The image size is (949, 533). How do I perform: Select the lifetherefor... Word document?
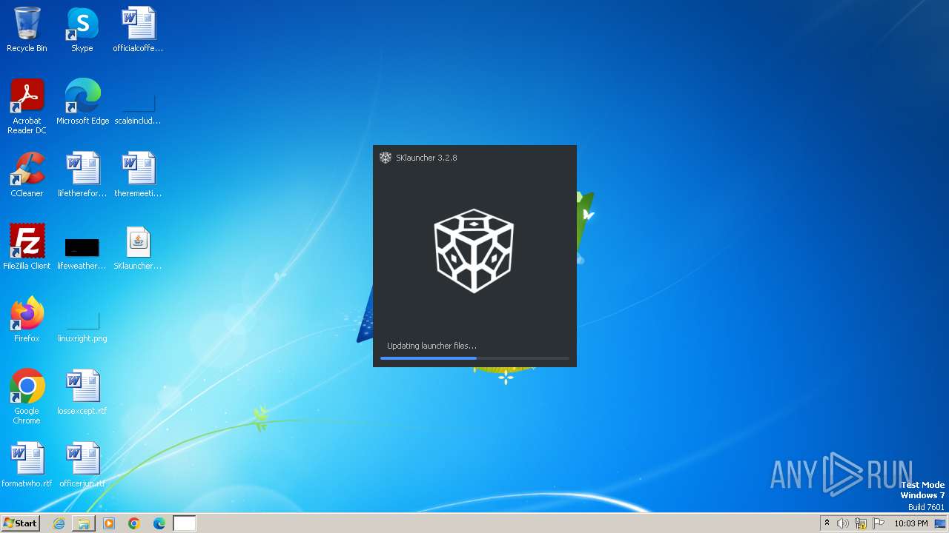click(82, 174)
